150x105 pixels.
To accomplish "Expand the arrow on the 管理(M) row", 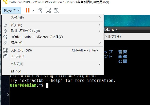I will click(100, 43).
